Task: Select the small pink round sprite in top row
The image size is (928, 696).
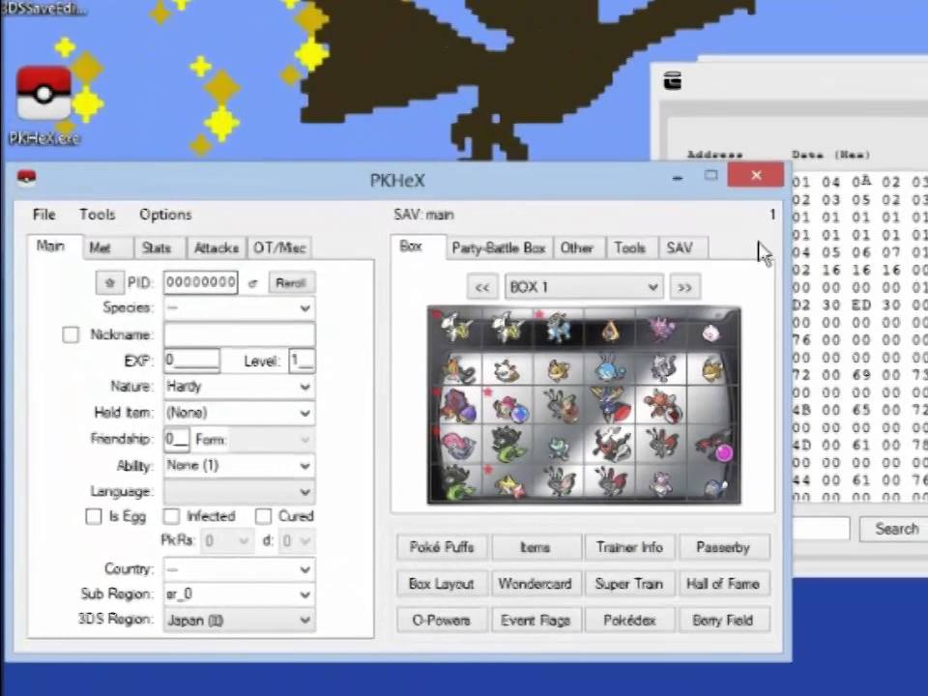Action: 710,333
